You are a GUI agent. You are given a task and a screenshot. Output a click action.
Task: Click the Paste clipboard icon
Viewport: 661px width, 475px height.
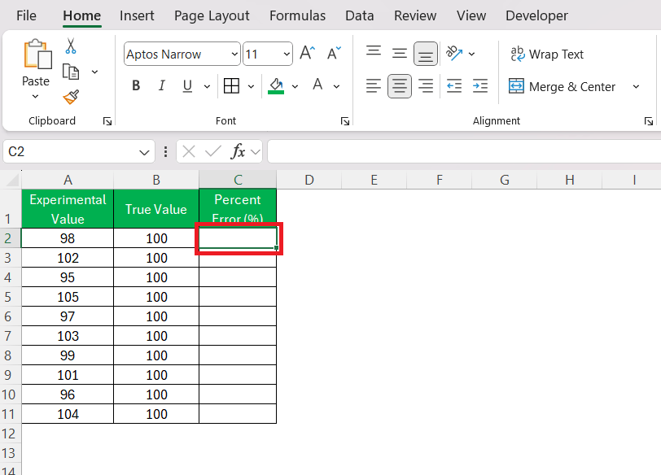tap(37, 54)
